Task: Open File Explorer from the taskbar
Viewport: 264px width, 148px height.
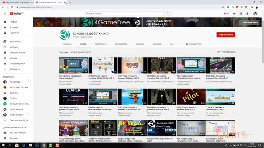Action: (x=30, y=145)
